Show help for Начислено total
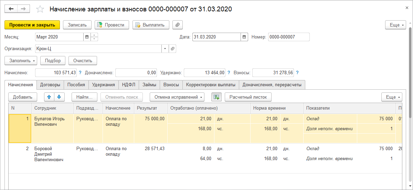 pyautogui.click(x=80, y=72)
